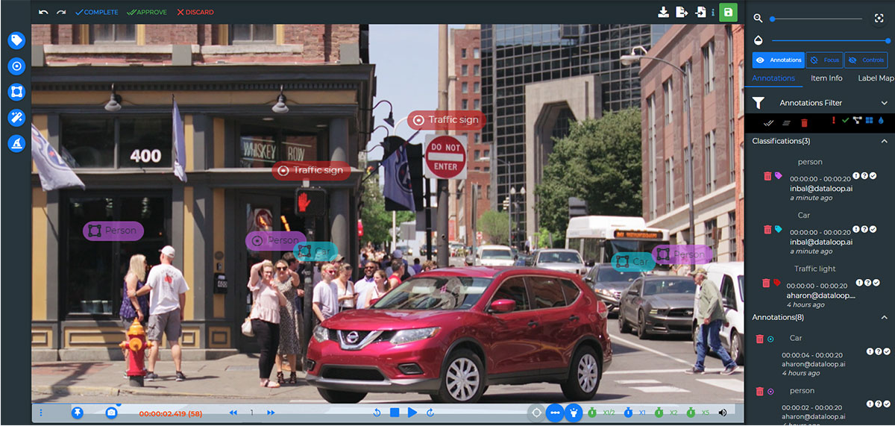Mark item as COMPLETE

(x=97, y=12)
